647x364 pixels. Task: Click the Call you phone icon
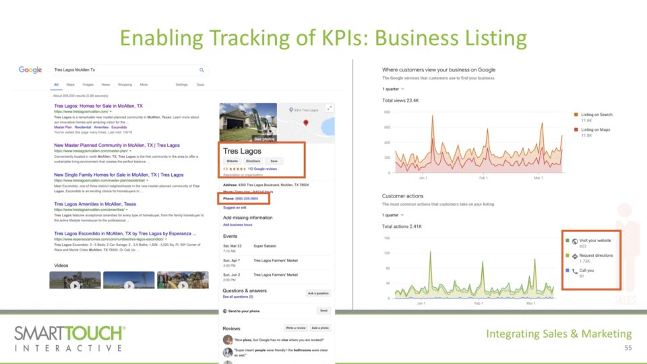click(575, 271)
